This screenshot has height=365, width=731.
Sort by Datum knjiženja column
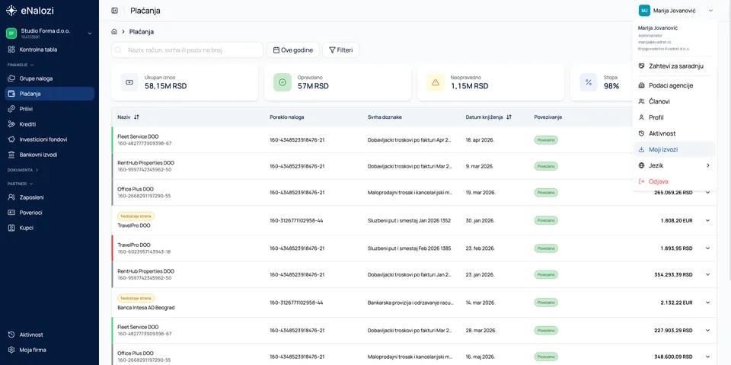click(489, 117)
